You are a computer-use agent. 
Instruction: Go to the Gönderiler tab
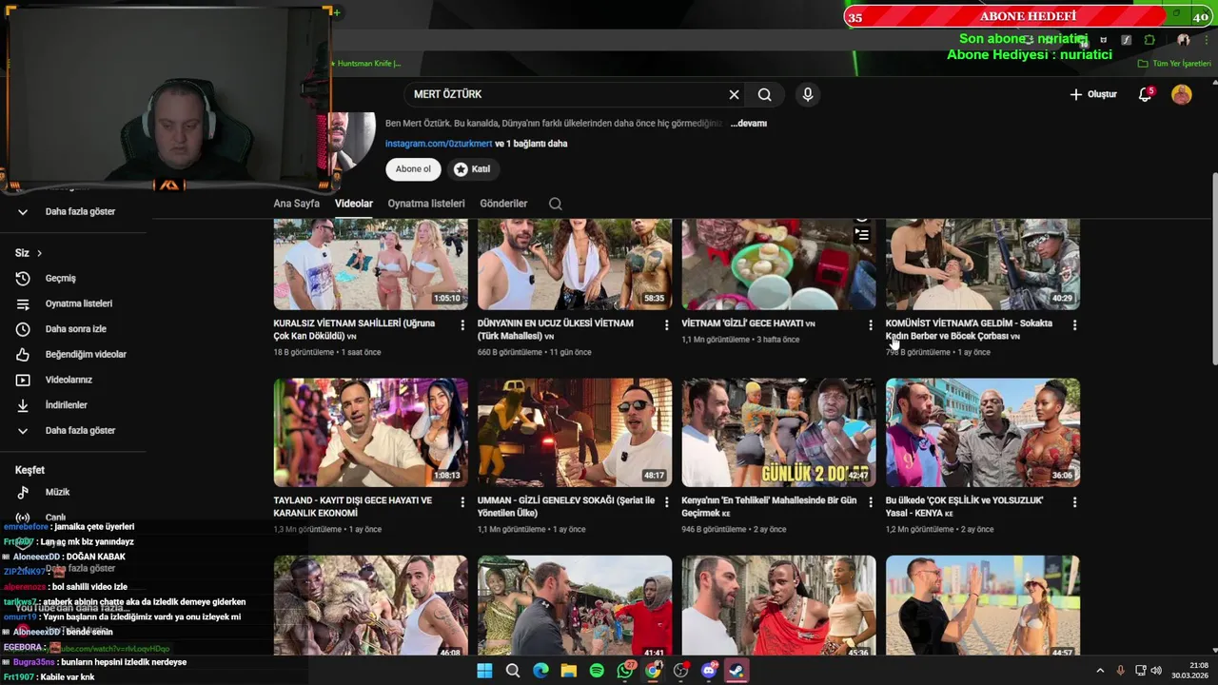pos(503,204)
